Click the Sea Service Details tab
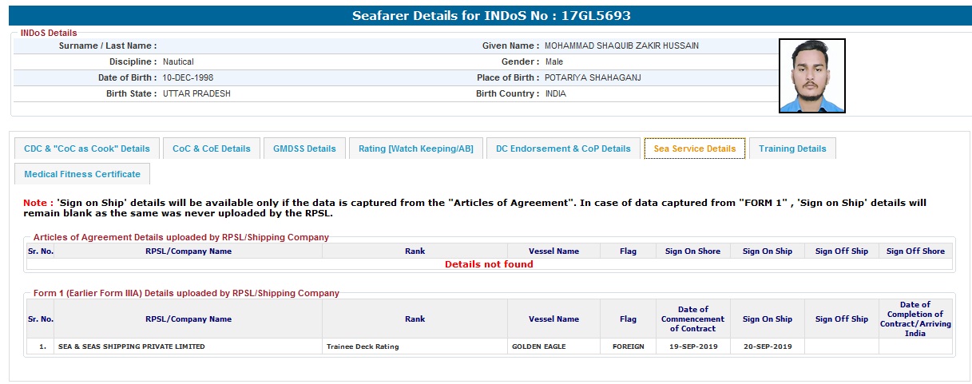The height and width of the screenshot is (384, 972). pyautogui.click(x=694, y=148)
